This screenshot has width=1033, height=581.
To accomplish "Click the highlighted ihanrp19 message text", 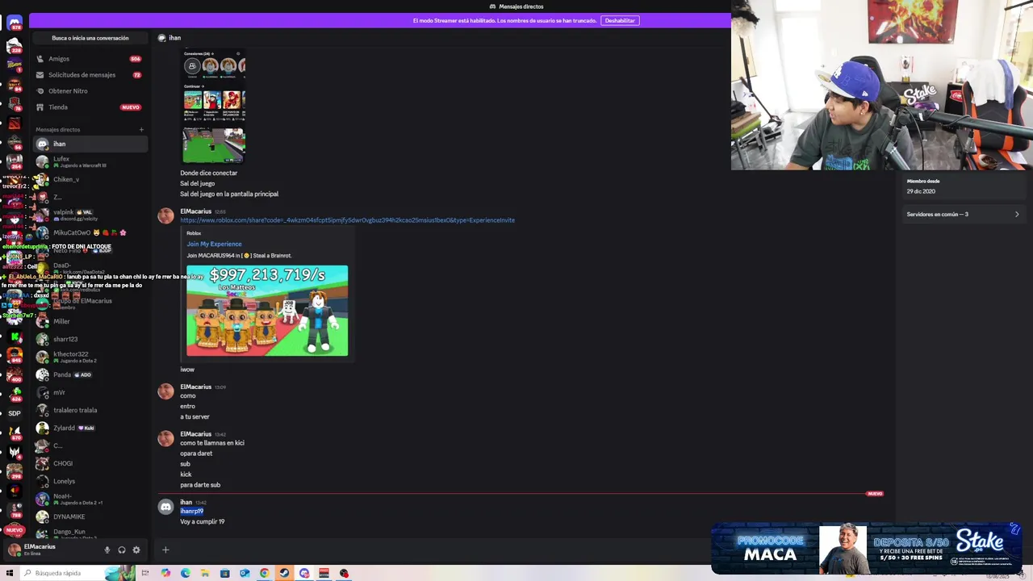I will 191,511.
